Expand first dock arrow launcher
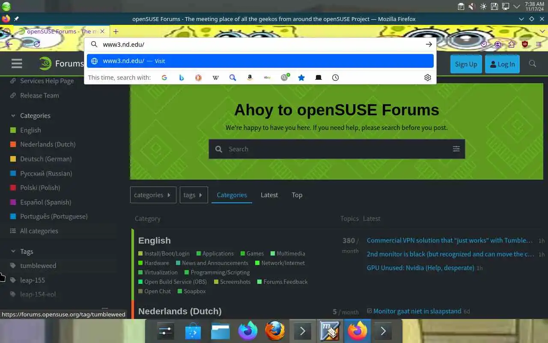The width and height of the screenshot is (548, 343). [x=302, y=331]
